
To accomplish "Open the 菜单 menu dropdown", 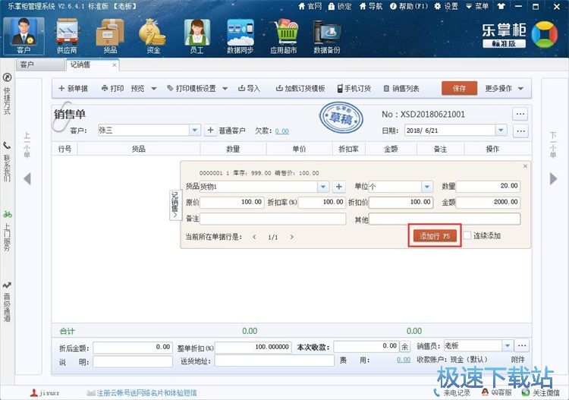I will (x=477, y=6).
